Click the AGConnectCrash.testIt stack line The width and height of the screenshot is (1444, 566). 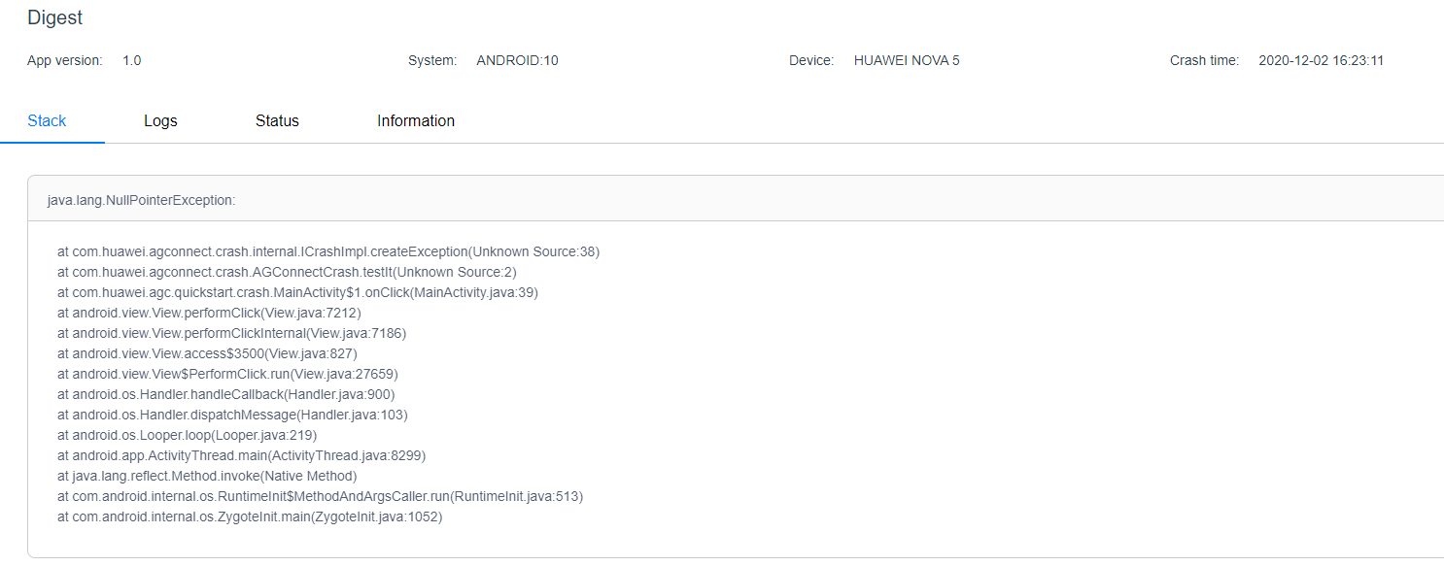click(287, 272)
